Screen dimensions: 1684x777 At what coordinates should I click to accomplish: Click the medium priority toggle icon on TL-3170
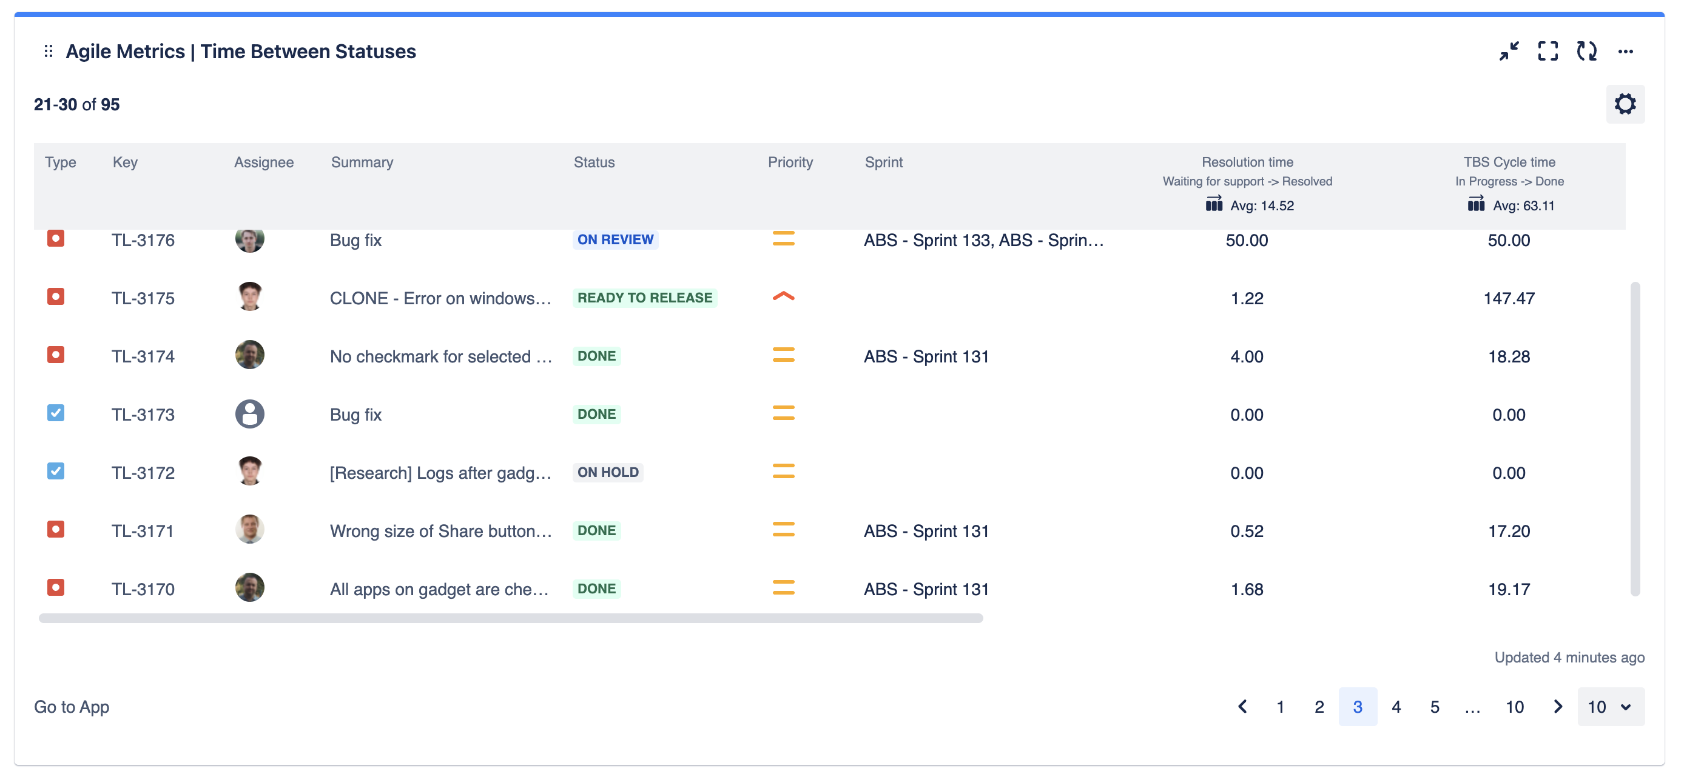pyautogui.click(x=784, y=588)
